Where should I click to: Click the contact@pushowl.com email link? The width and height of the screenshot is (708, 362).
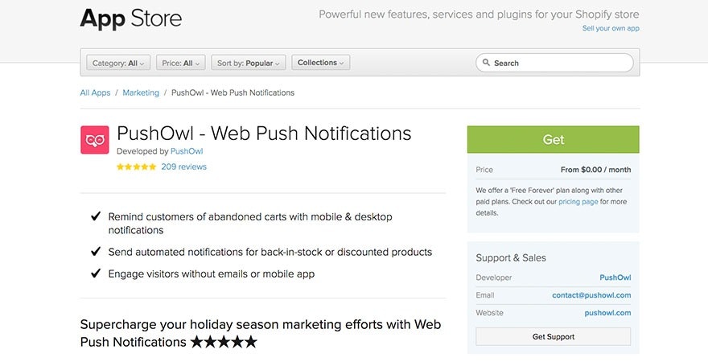pos(591,295)
